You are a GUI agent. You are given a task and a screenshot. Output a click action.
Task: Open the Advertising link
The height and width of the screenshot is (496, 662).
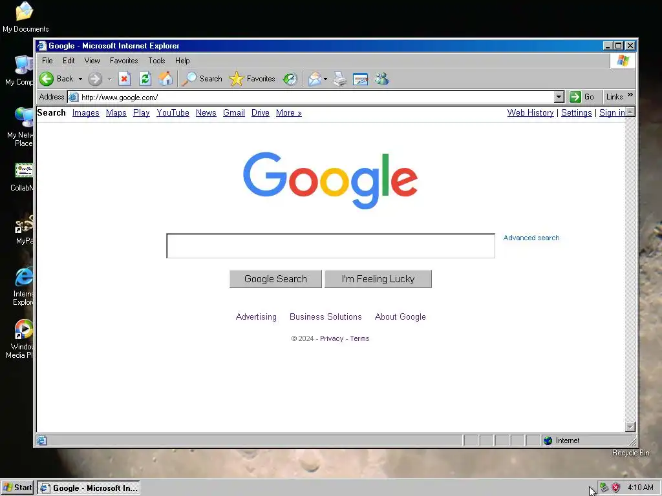click(256, 316)
